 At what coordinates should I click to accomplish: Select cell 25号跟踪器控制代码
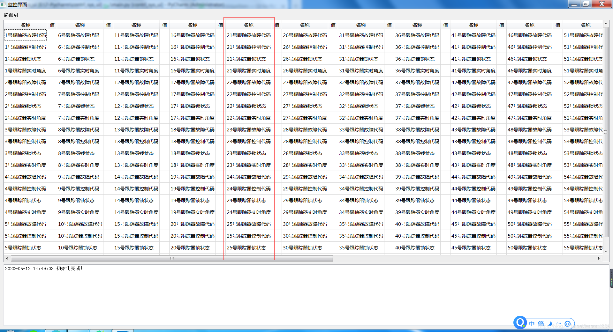pos(249,236)
